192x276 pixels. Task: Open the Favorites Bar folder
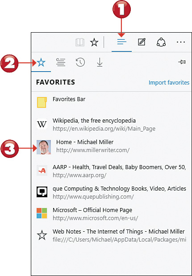(x=111, y=102)
